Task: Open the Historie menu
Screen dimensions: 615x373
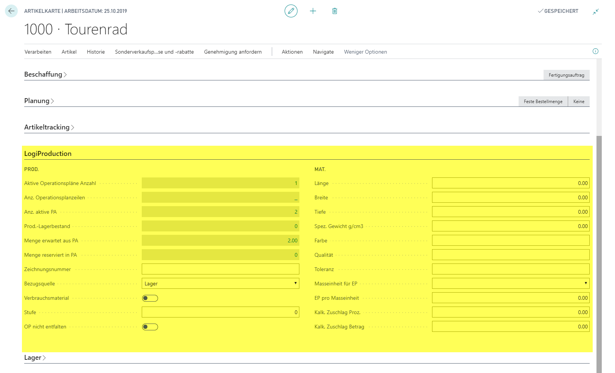Action: point(96,52)
